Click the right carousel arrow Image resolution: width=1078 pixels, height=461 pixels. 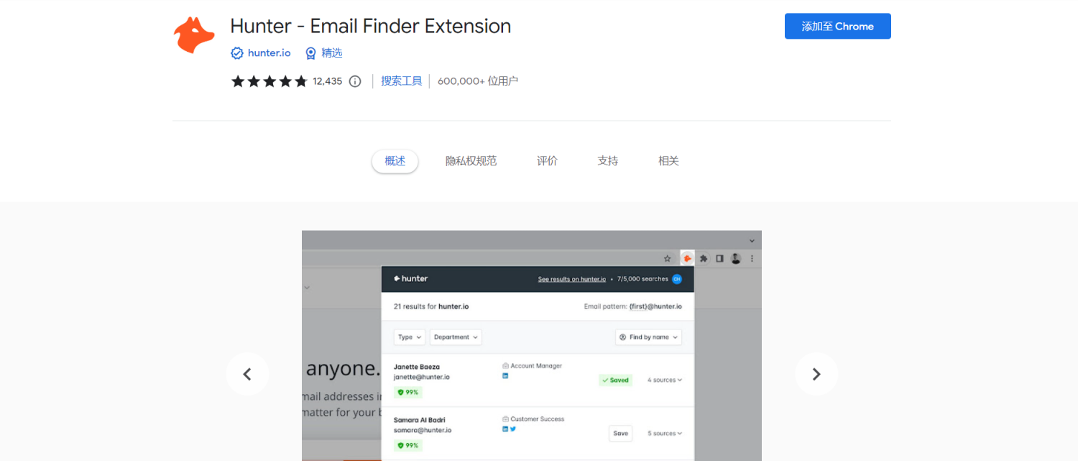[x=816, y=374]
